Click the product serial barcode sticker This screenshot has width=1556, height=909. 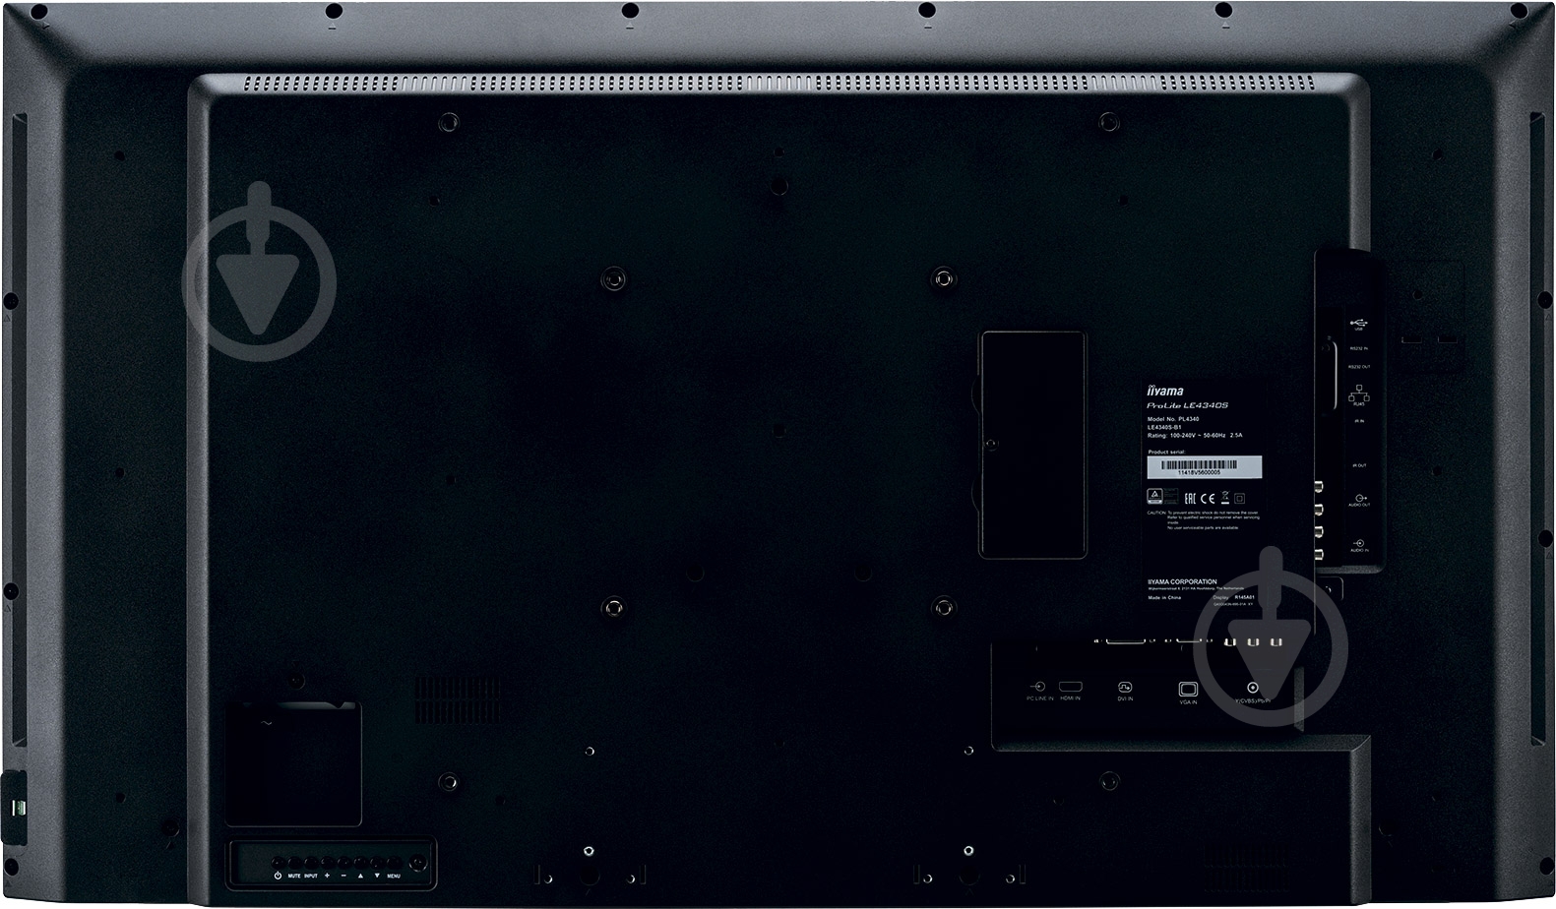pyautogui.click(x=1204, y=467)
